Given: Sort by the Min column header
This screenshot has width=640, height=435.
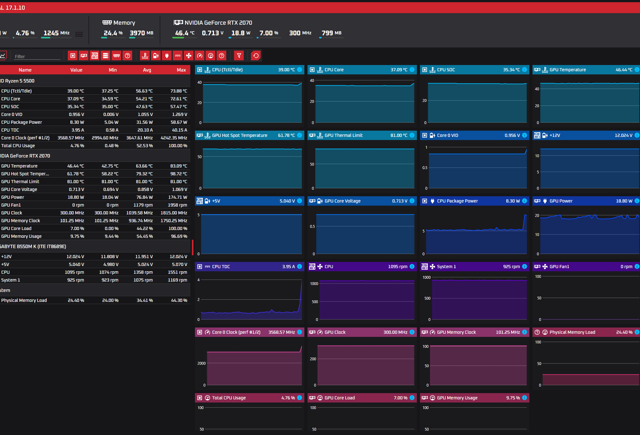Looking at the screenshot, I should pos(113,70).
